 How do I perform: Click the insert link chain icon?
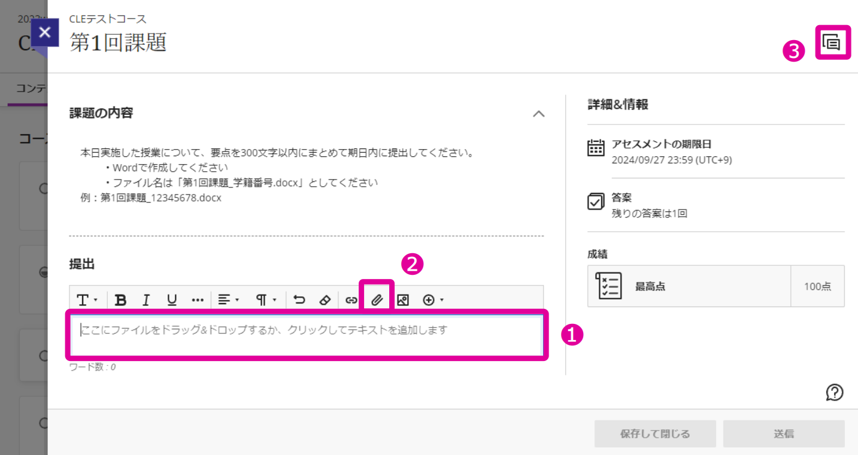(x=351, y=300)
